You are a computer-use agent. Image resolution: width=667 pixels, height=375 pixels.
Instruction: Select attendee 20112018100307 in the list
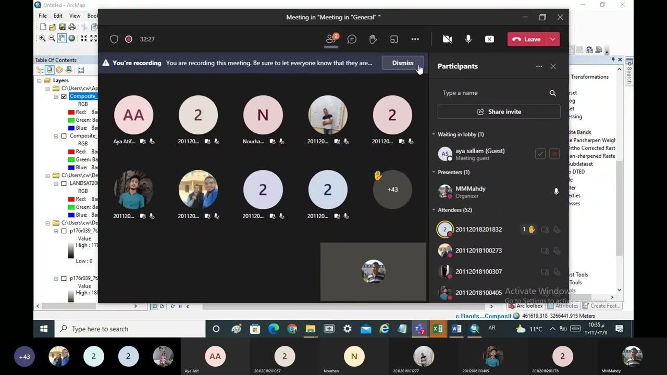(499, 271)
